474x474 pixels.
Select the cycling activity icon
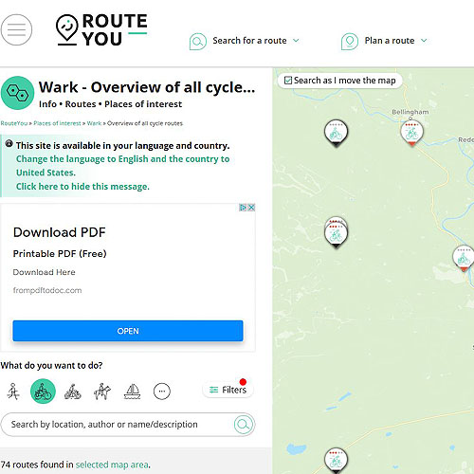(43, 392)
